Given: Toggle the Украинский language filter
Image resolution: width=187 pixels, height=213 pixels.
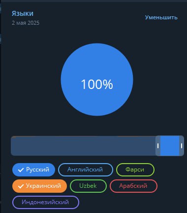Looking at the screenshot, I should (39, 186).
